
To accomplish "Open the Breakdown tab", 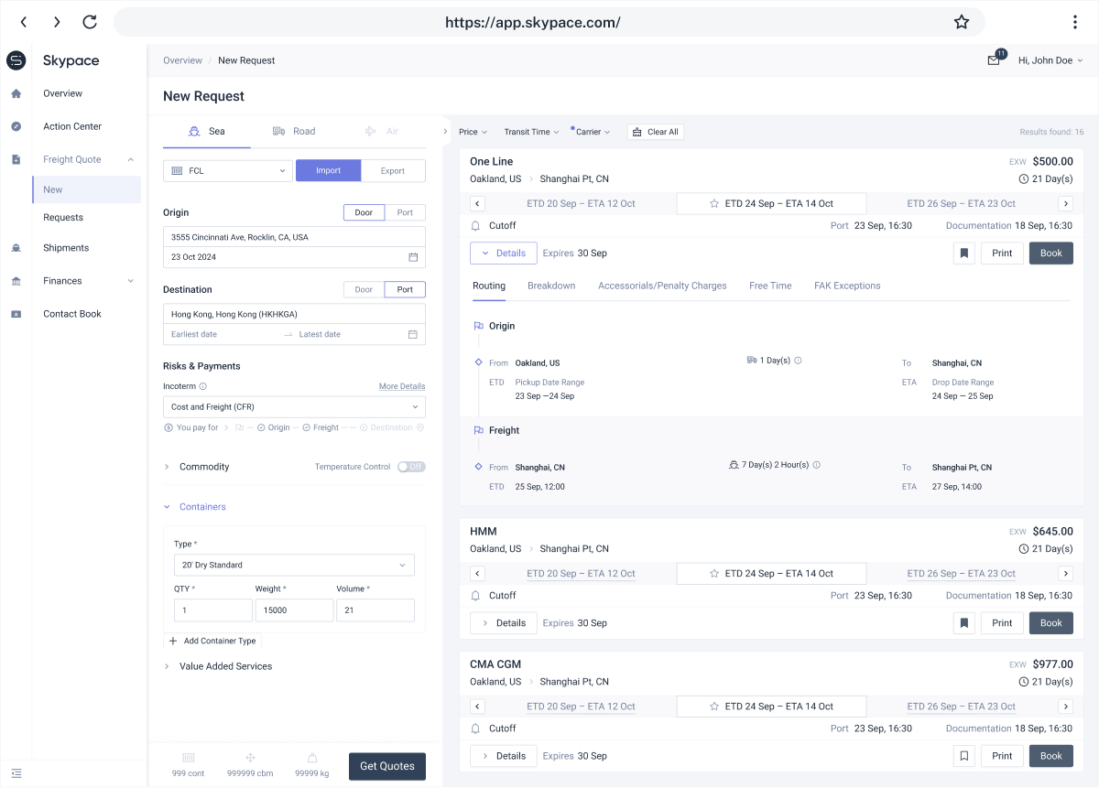I will (x=551, y=286).
